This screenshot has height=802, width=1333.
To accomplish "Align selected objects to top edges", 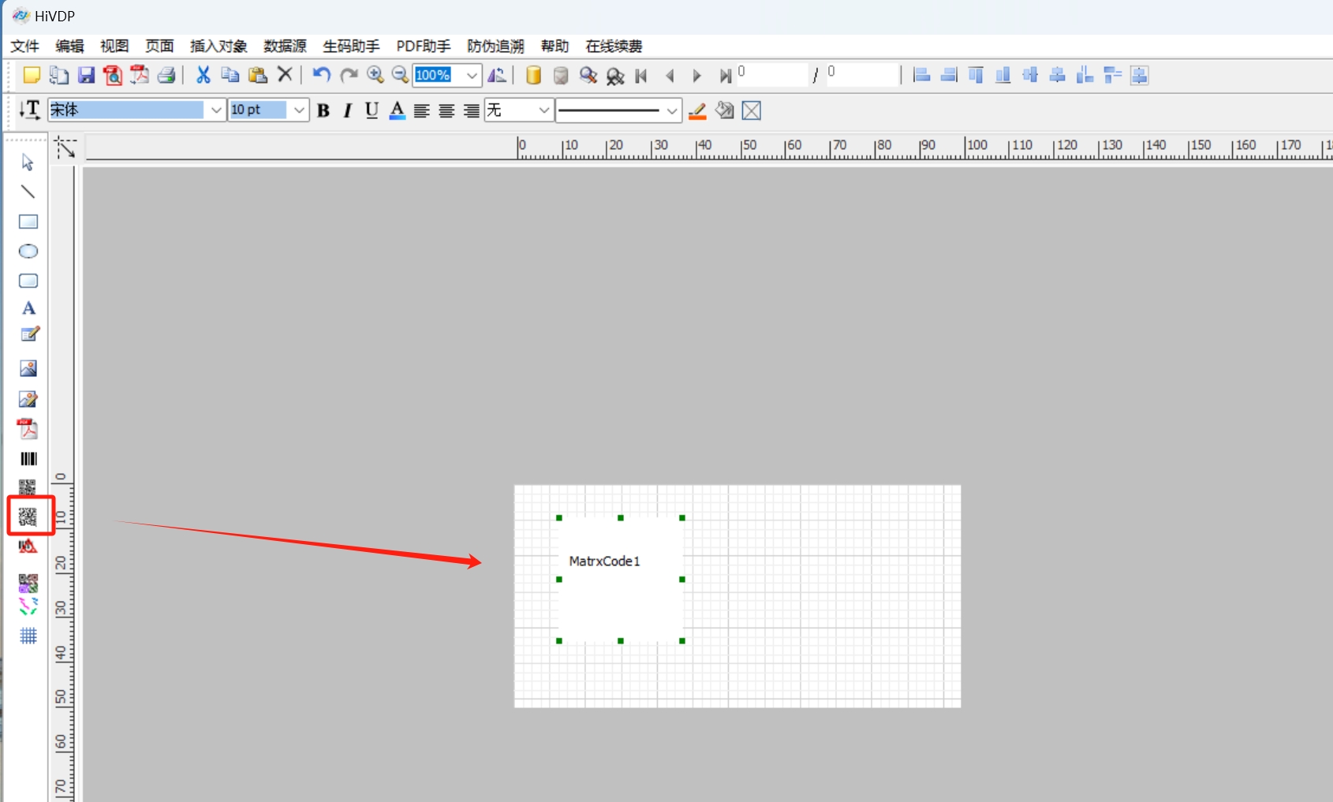I will (x=976, y=75).
